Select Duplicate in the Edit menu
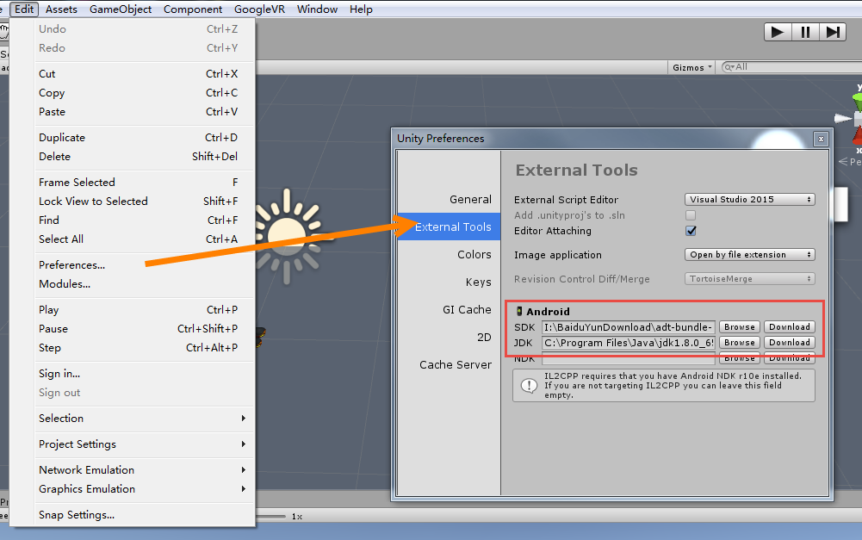This screenshot has width=862, height=540. (146, 138)
